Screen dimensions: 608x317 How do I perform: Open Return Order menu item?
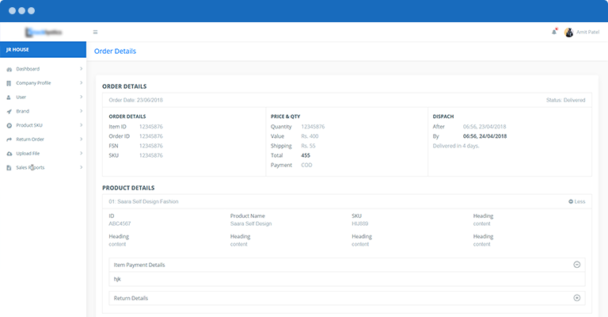30,139
